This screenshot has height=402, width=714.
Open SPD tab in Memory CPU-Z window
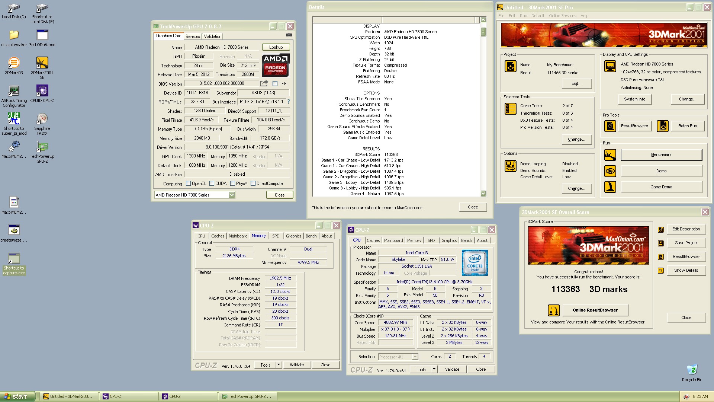[x=276, y=236]
